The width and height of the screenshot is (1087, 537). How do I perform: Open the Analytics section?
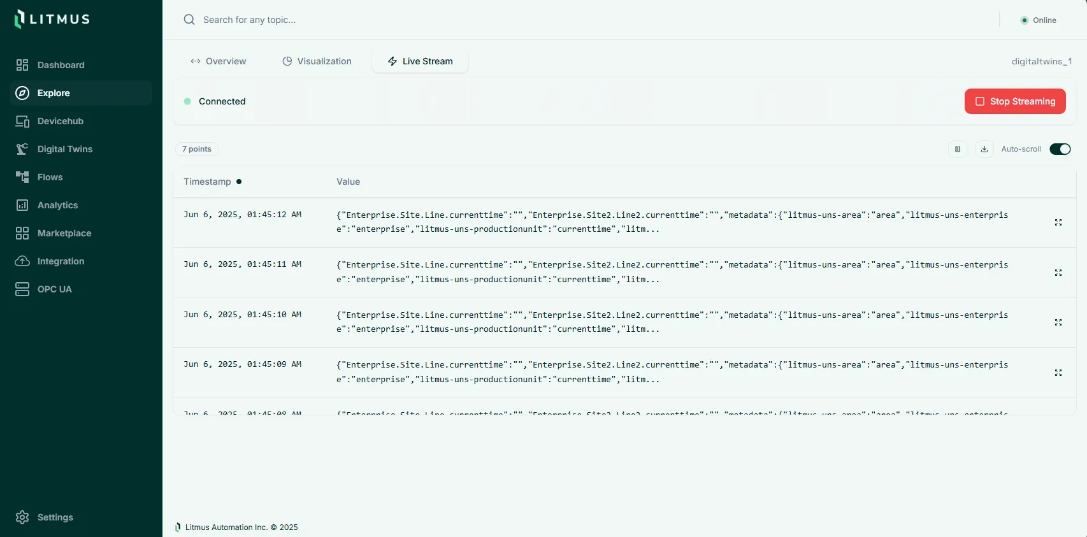(x=81, y=205)
